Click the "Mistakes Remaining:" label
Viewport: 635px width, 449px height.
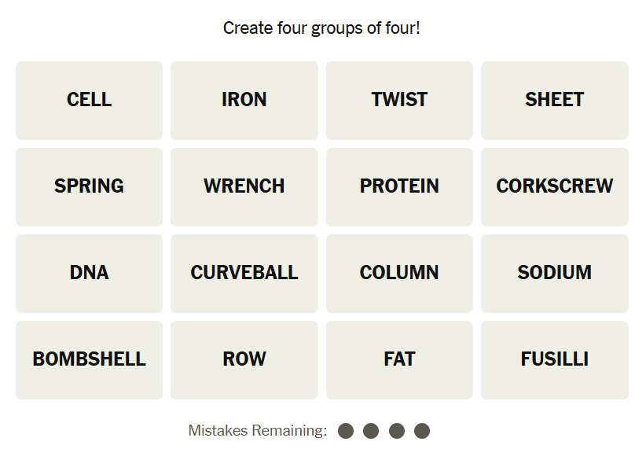(x=257, y=431)
